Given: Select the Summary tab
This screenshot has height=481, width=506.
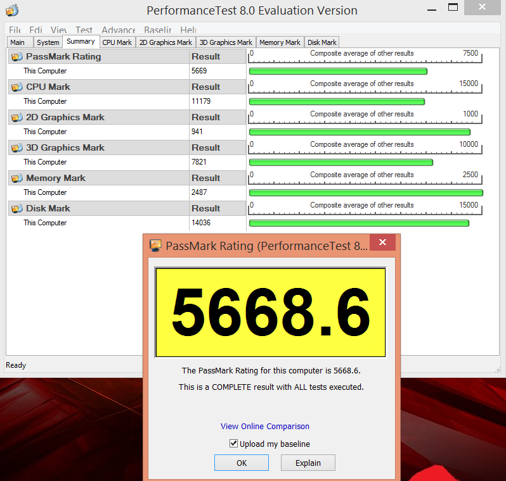Looking at the screenshot, I should [81, 41].
